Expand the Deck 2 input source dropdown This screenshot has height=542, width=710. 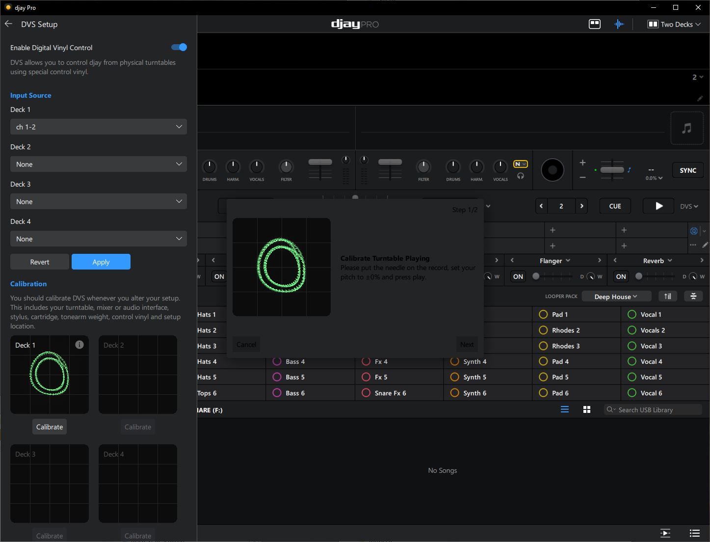98,164
